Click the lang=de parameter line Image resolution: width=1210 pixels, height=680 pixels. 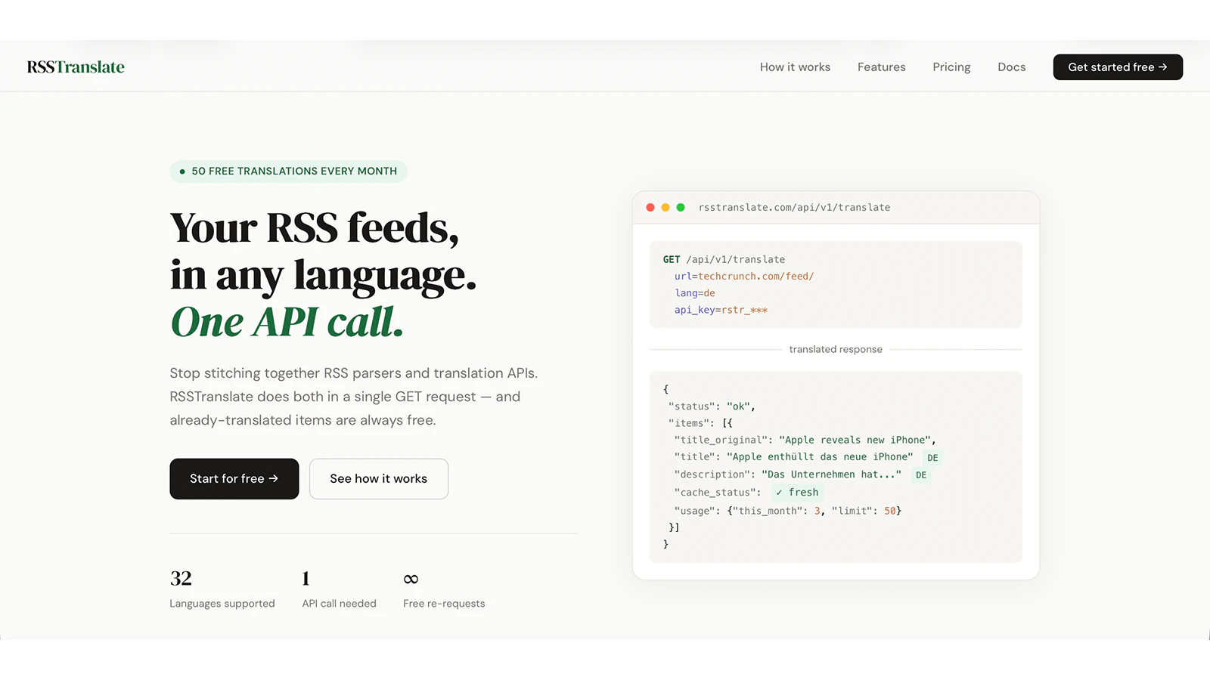[x=694, y=293]
